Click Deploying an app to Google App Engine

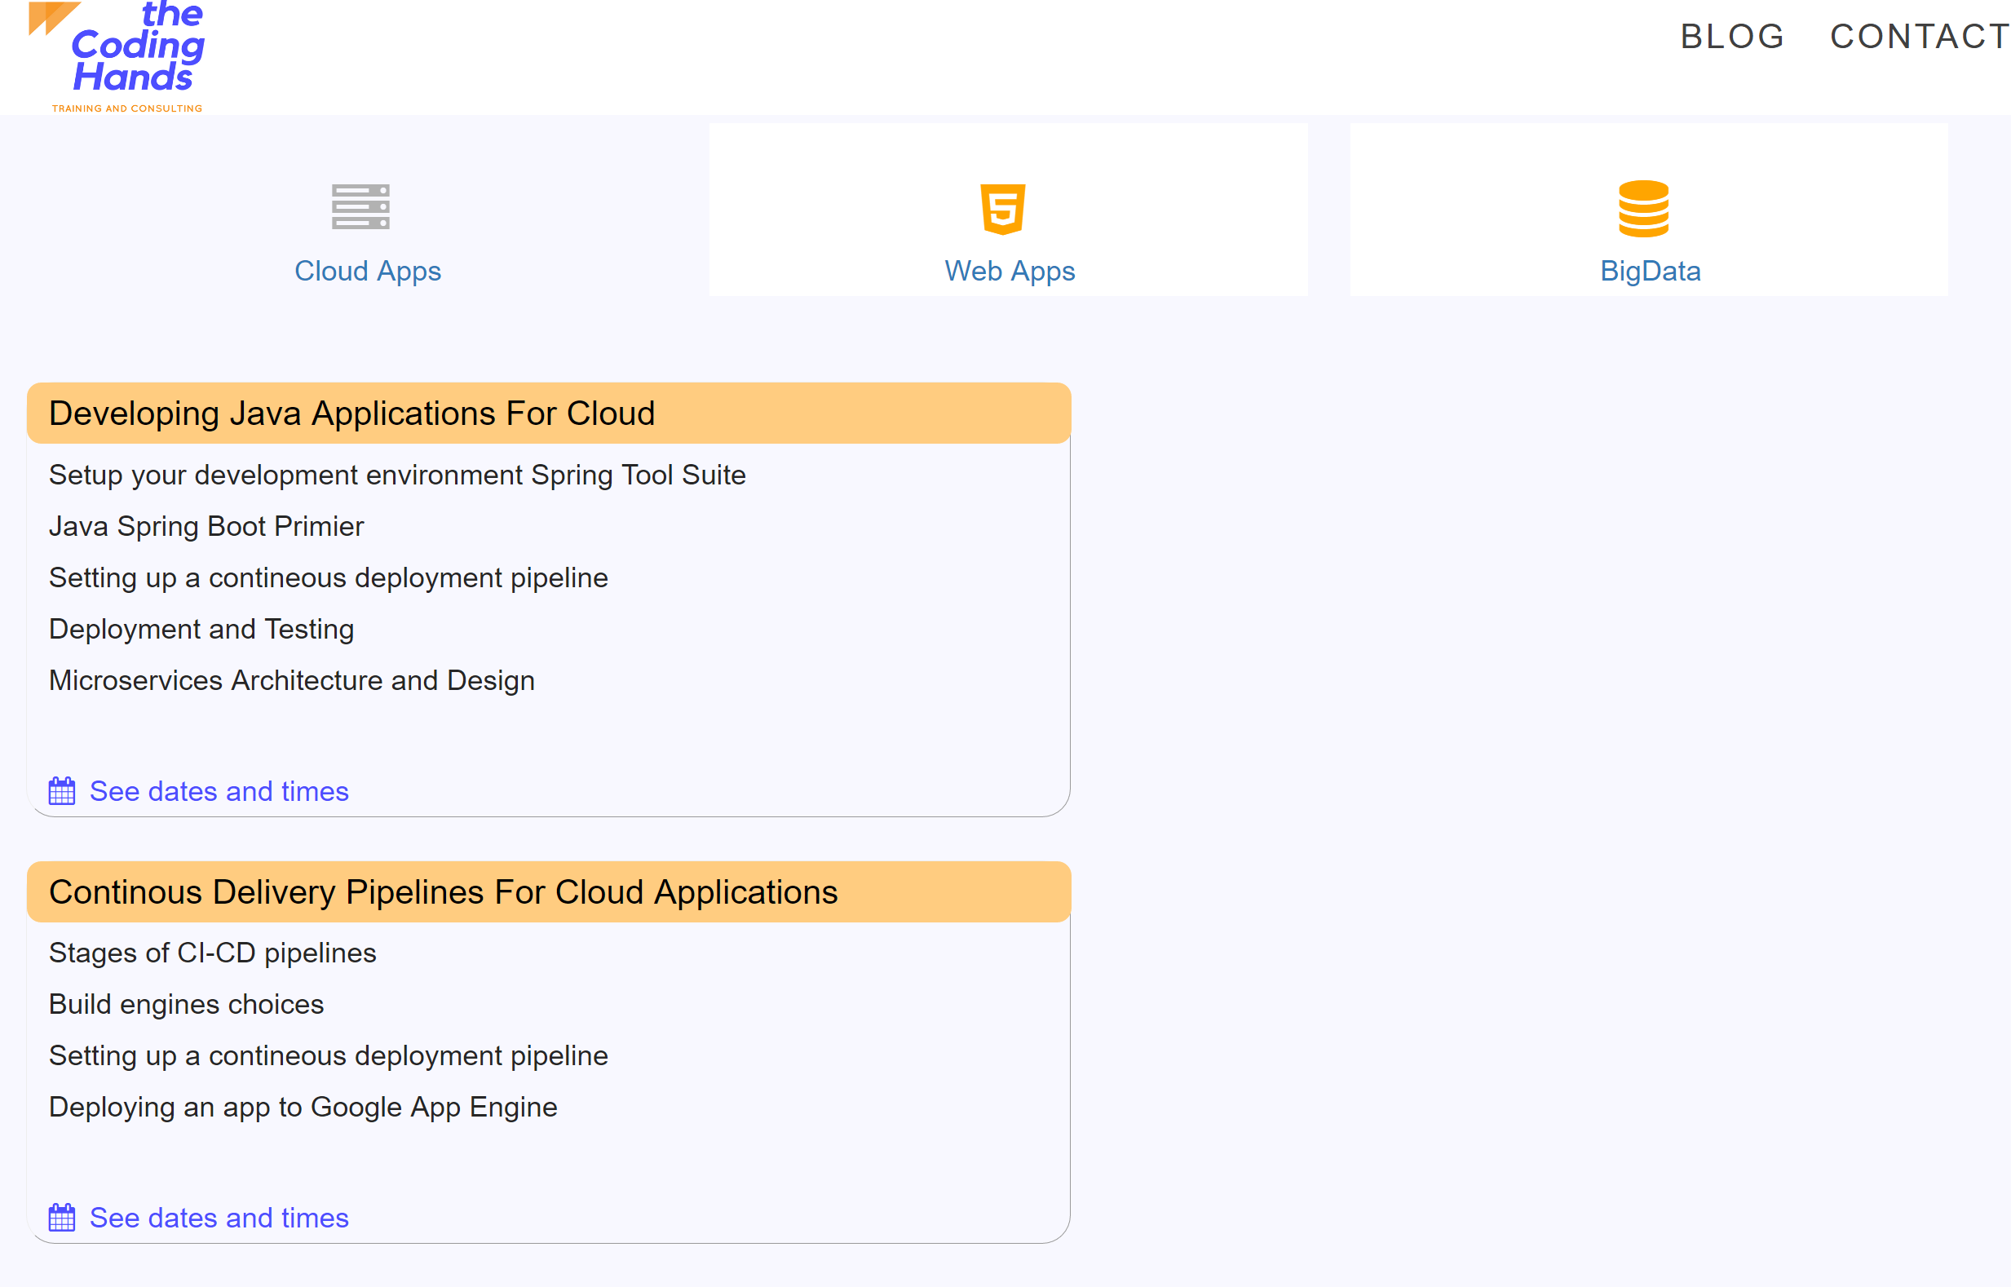(303, 1107)
